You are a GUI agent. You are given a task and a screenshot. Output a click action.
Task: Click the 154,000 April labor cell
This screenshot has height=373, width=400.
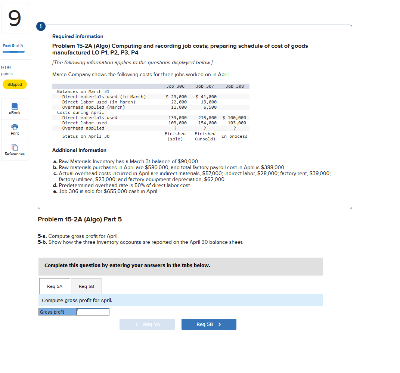(207, 123)
